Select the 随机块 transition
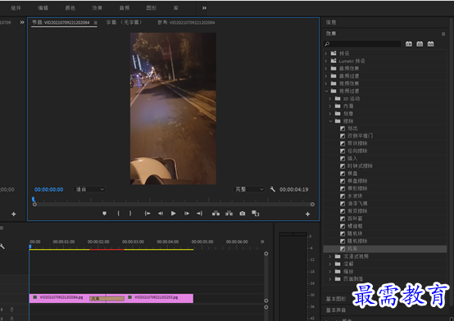454x321 pixels. coord(355,233)
